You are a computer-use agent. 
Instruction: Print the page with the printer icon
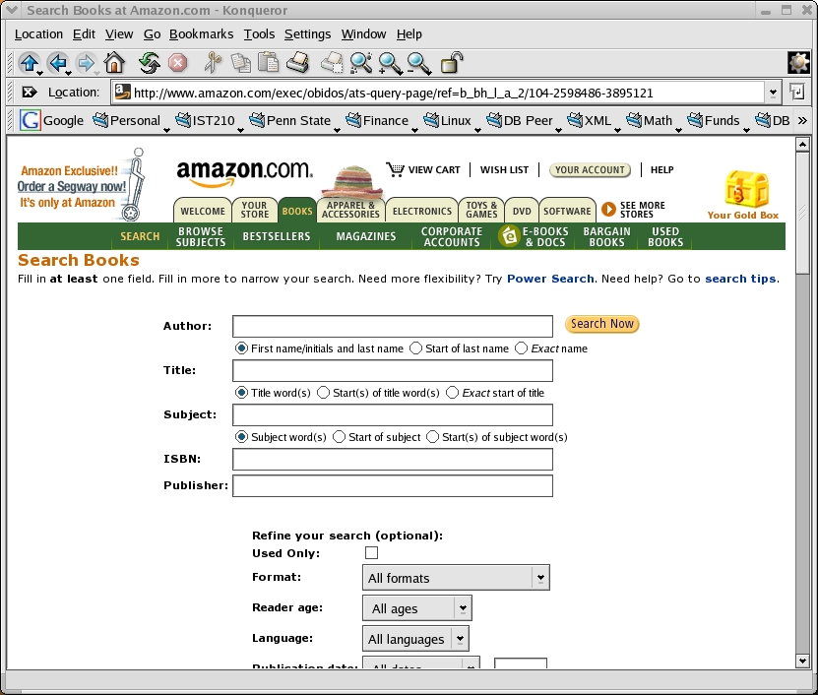297,63
